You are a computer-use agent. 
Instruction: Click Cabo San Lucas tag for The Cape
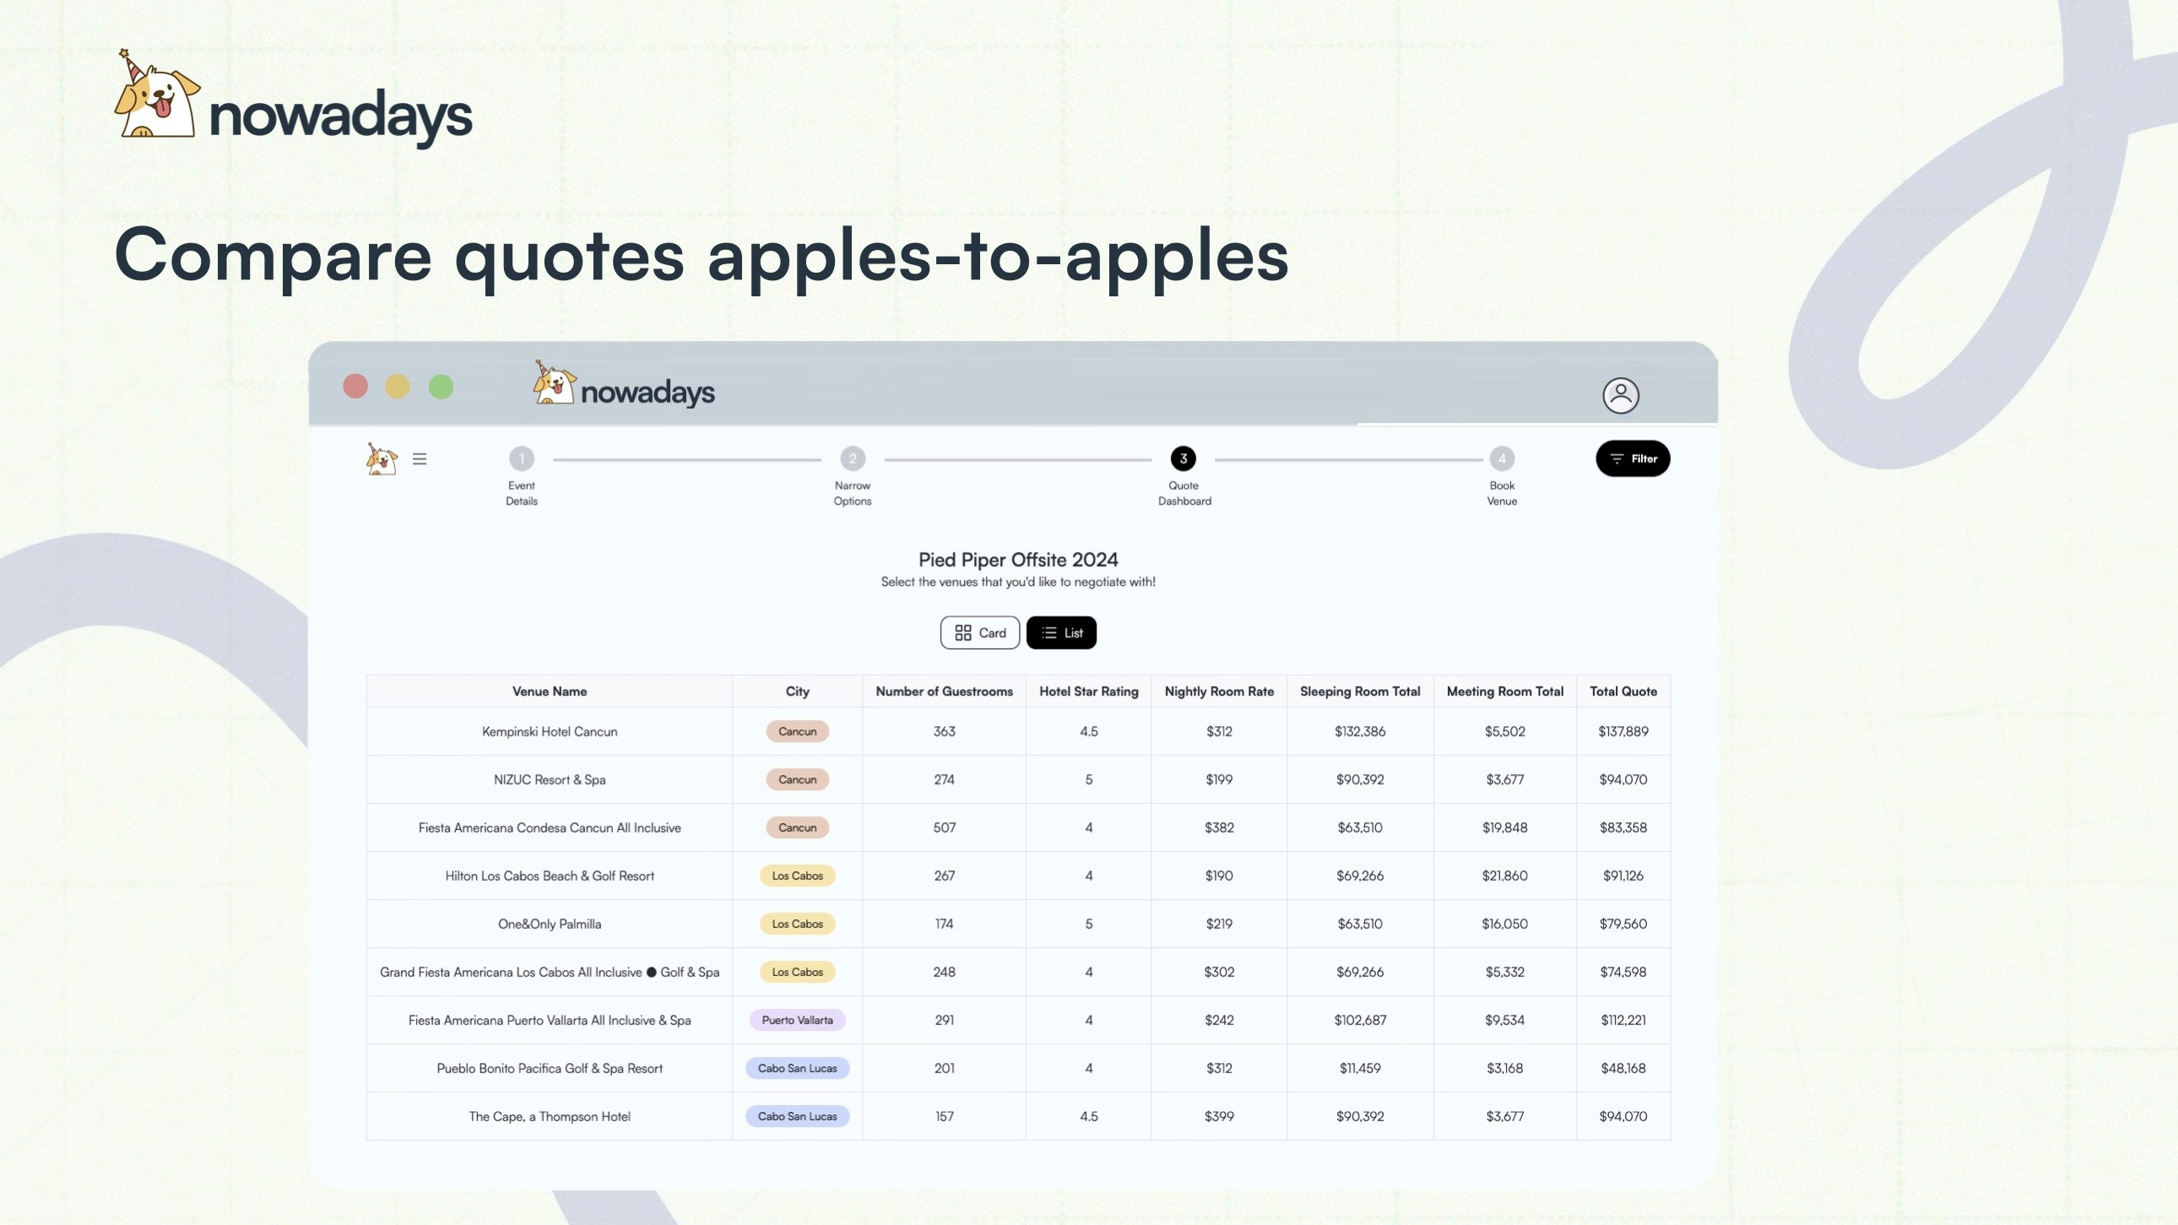tap(796, 1116)
